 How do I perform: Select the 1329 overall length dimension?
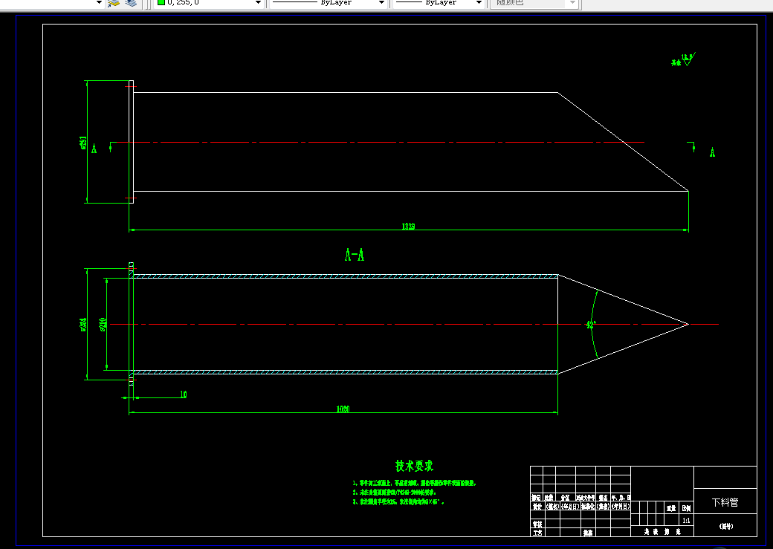coord(408,226)
